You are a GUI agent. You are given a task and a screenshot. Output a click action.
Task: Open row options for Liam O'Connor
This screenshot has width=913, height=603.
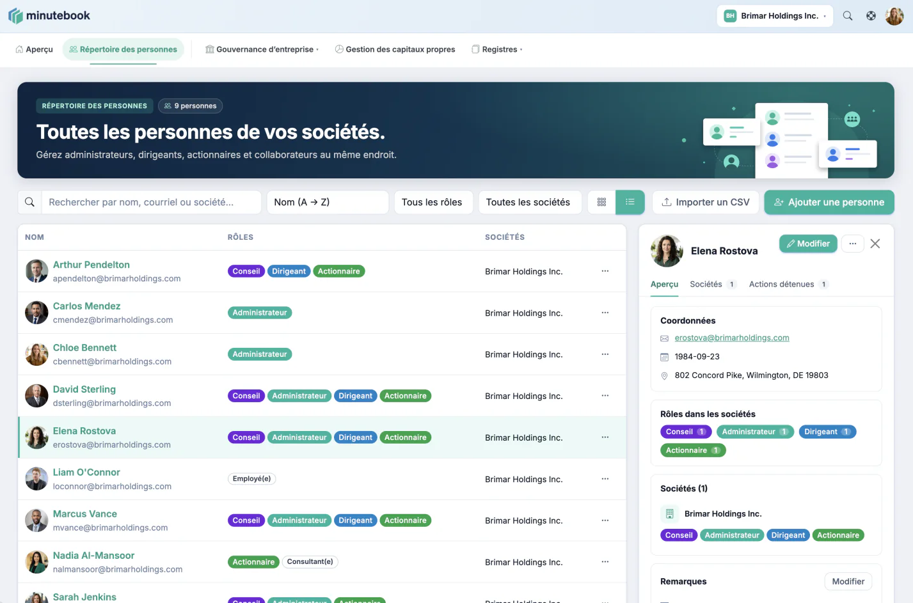[605, 479]
